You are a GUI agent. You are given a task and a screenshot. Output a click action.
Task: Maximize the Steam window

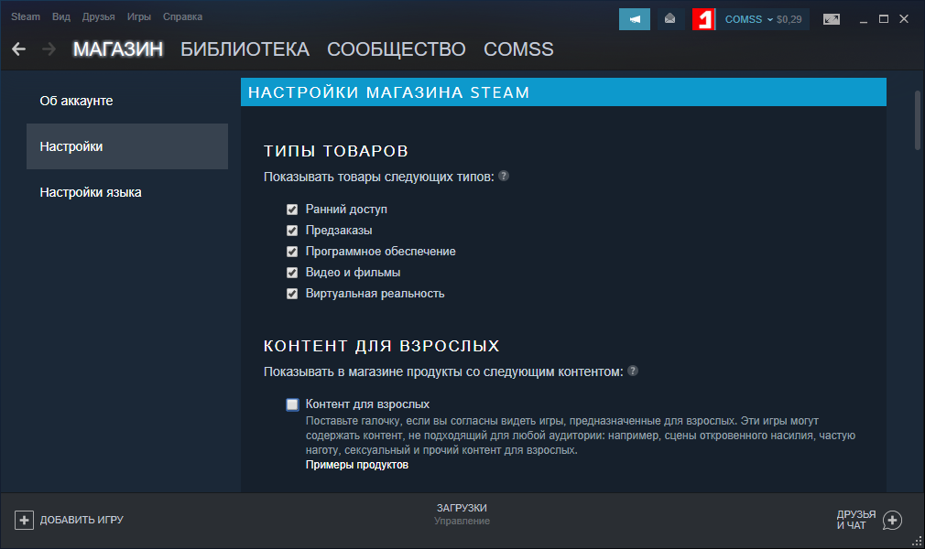pyautogui.click(x=884, y=19)
